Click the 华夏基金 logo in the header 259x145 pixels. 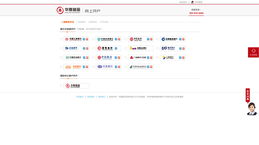point(68,10)
